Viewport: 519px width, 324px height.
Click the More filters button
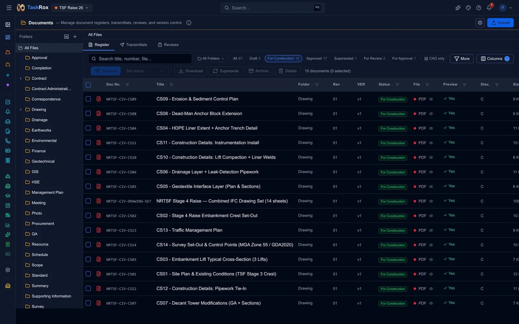462,59
